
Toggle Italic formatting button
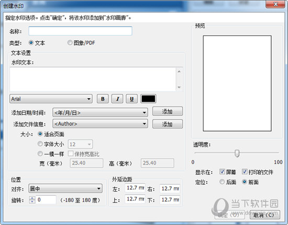(117, 99)
